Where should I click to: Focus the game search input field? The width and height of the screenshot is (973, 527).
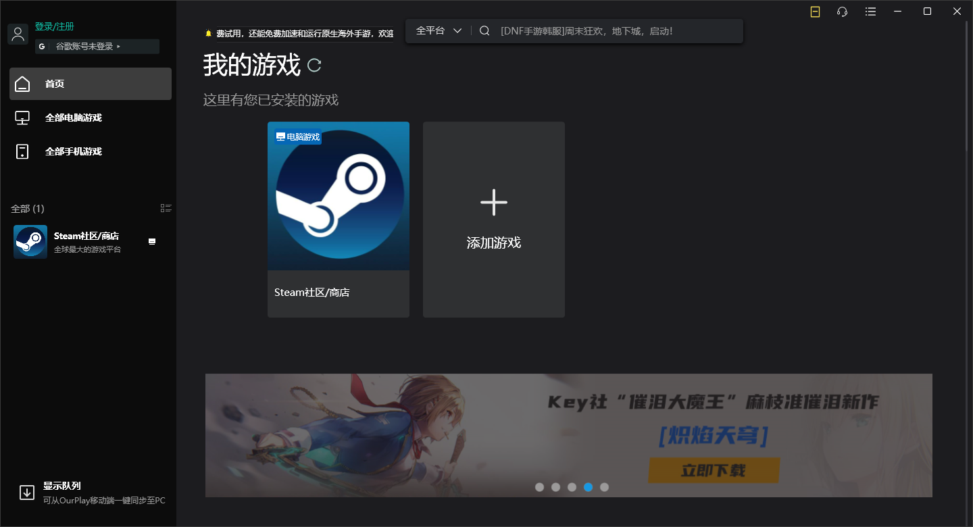tap(618, 30)
